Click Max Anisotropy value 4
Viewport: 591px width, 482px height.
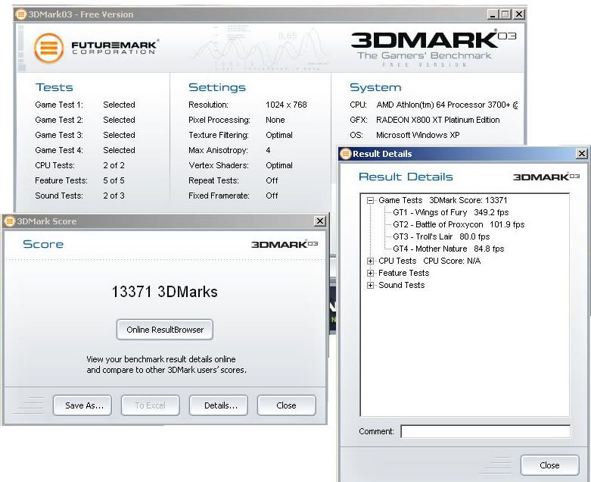[268, 150]
